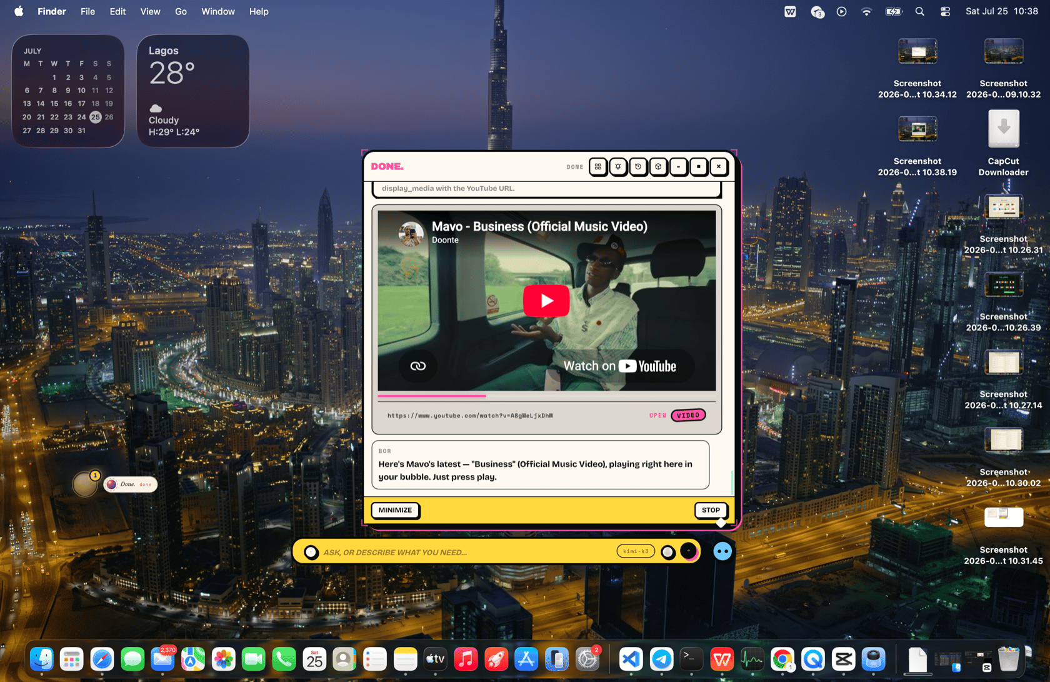Focus the Ask or describe input field
Viewport: 1050px width, 682px height.
click(x=466, y=552)
